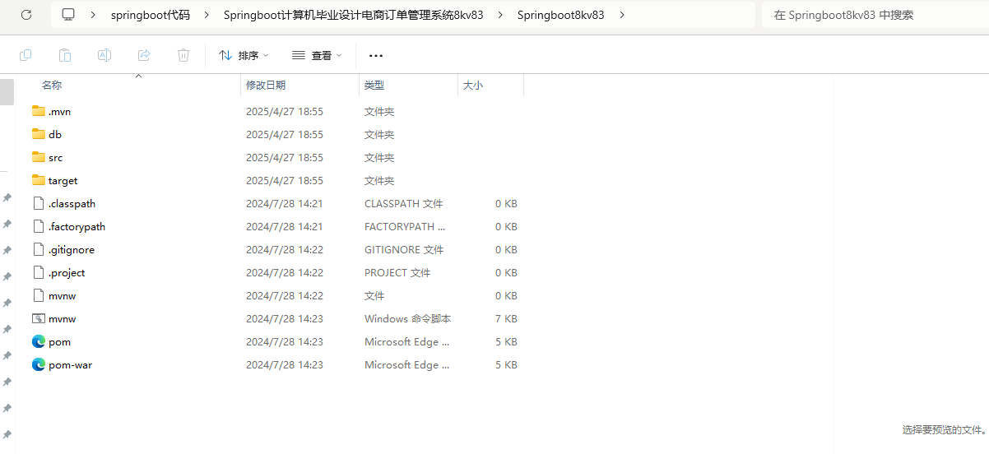Select the .mvn folder name

[x=59, y=111]
